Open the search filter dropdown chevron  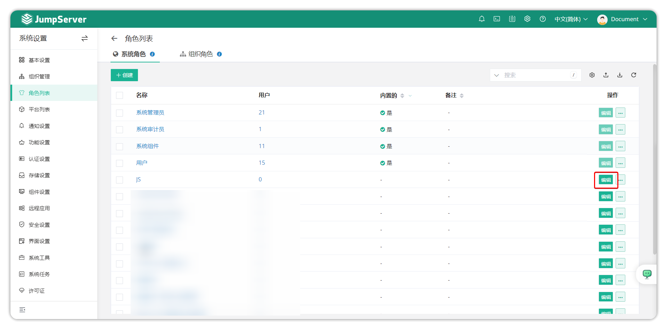(496, 75)
